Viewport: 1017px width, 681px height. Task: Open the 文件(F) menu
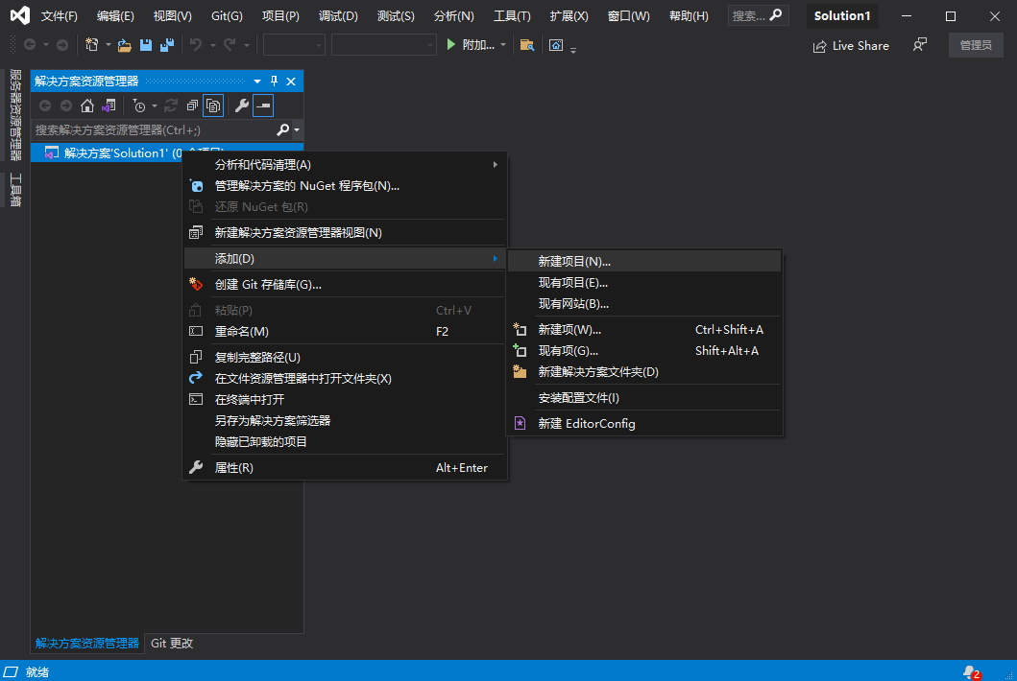click(59, 15)
